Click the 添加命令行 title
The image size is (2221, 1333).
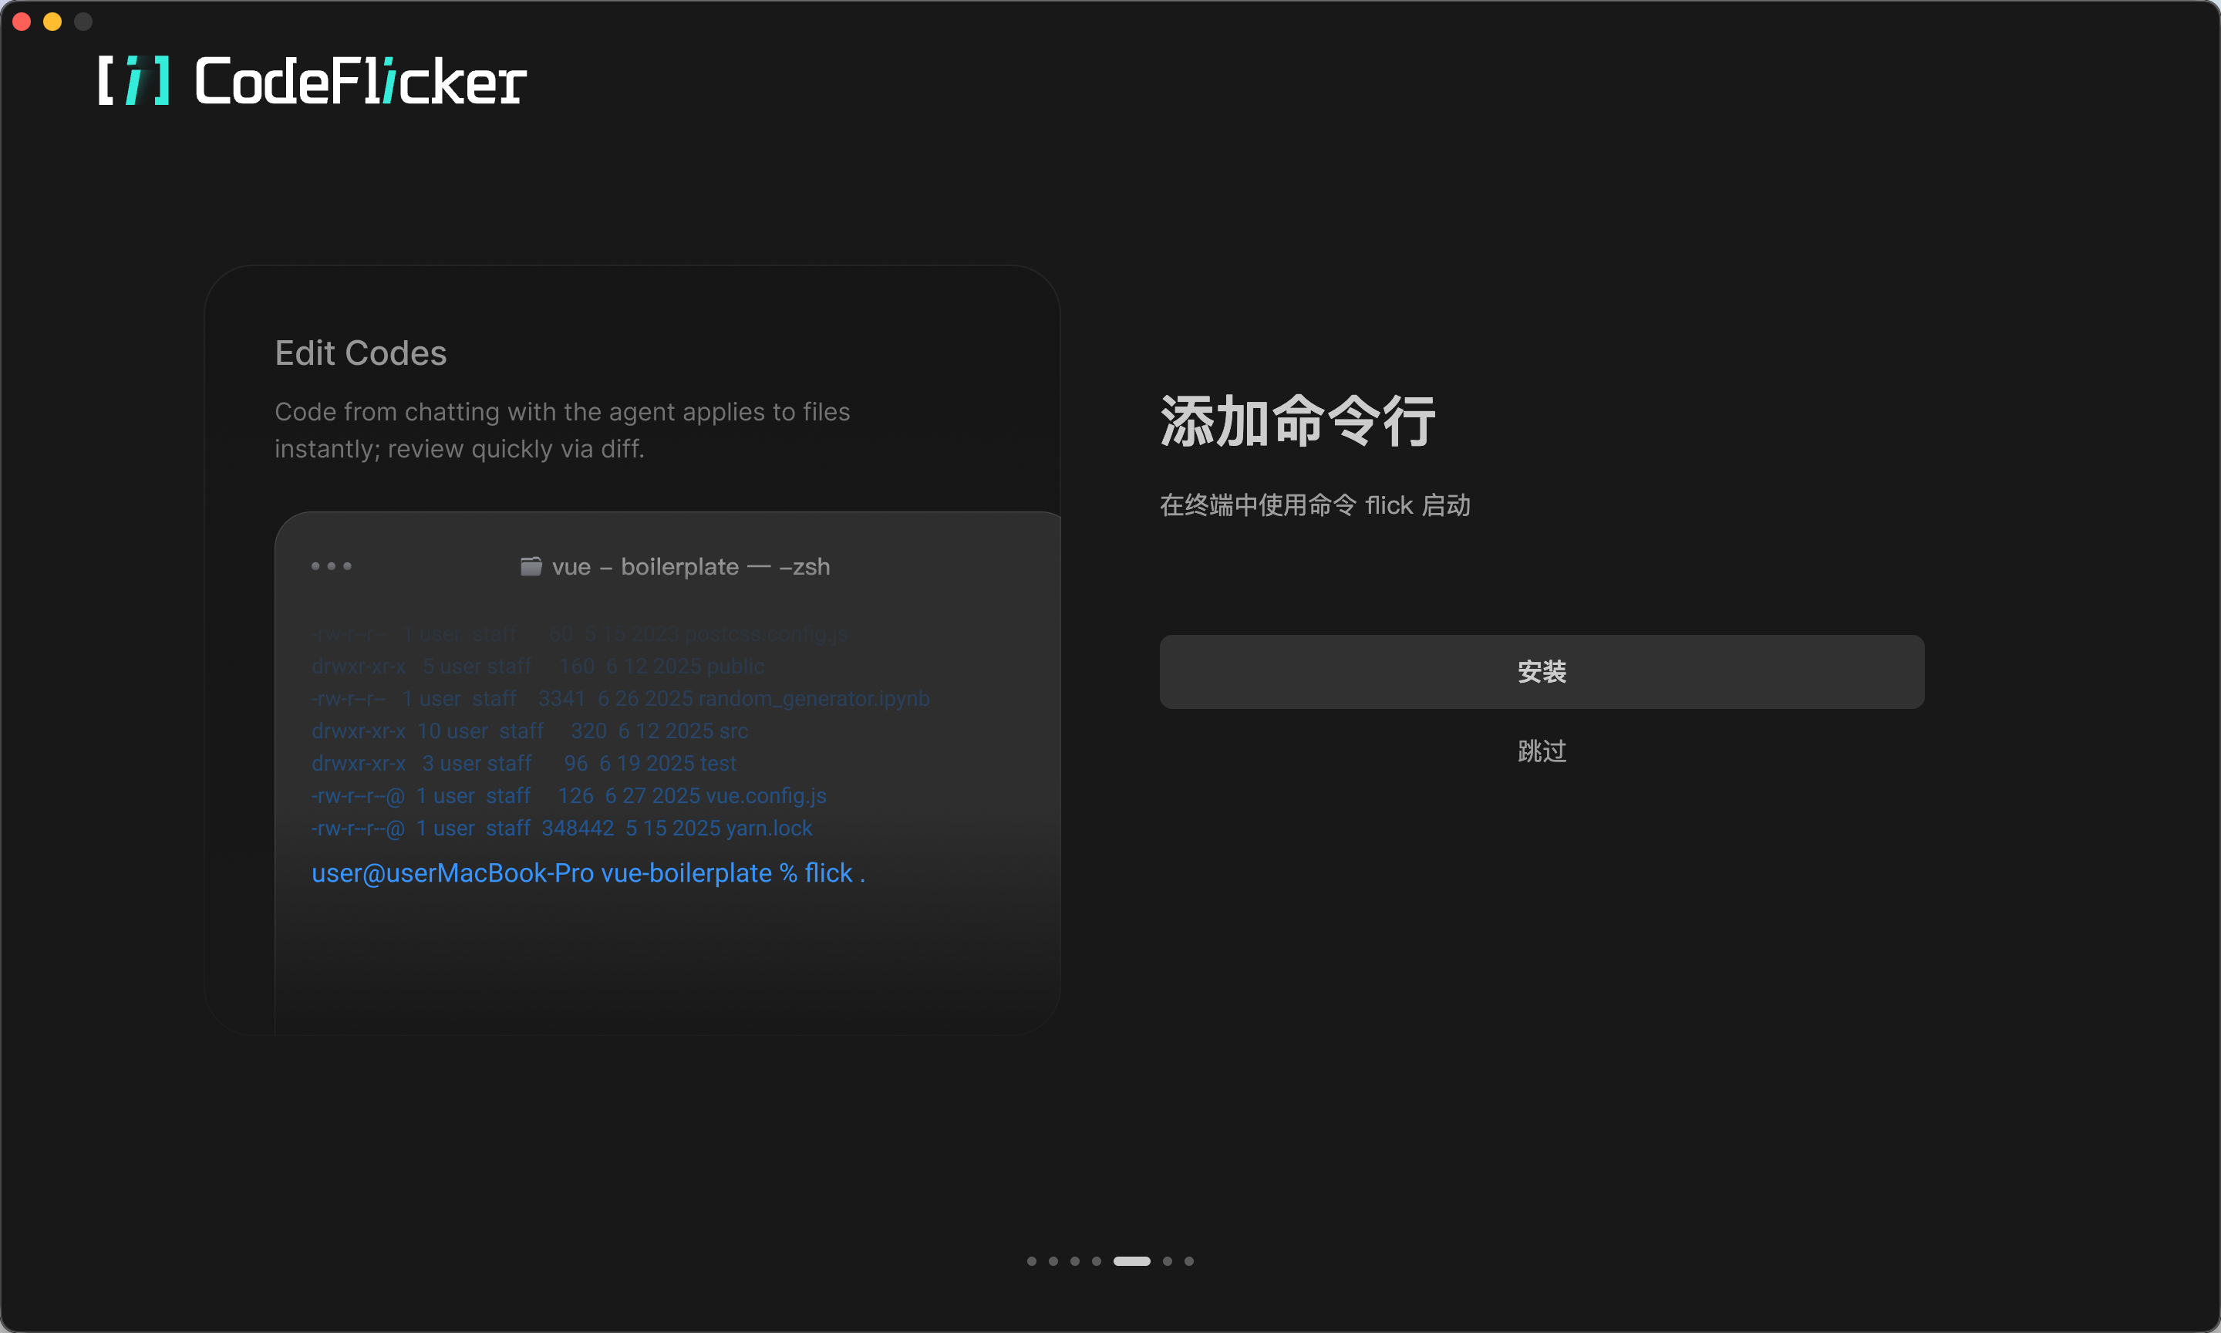tap(1297, 421)
